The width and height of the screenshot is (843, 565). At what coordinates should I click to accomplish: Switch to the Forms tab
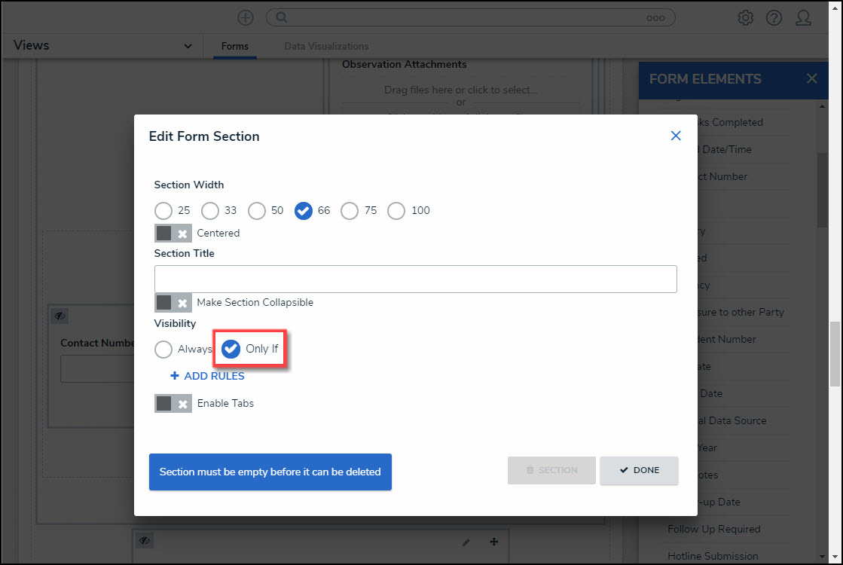(x=235, y=47)
